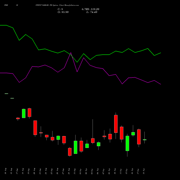
Task: Select the green candle above 31 Aug
Action: 76,147
